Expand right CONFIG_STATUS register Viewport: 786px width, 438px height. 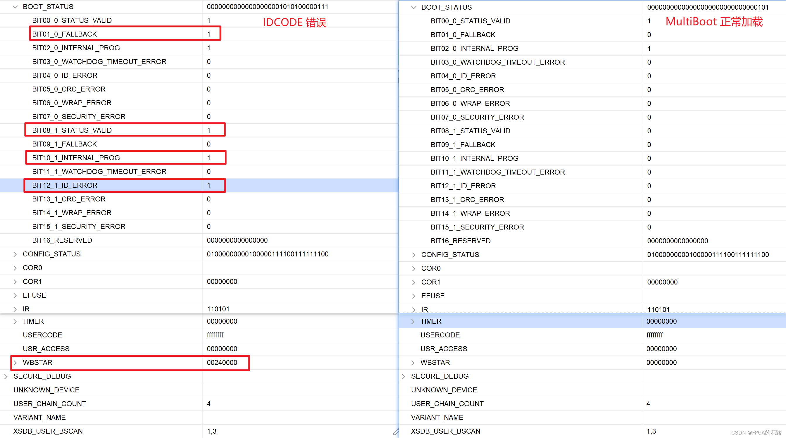tap(413, 255)
